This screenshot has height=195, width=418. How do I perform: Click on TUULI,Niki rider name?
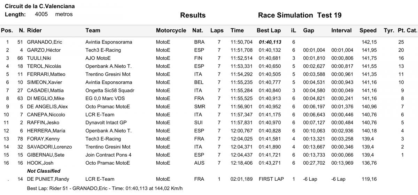(x=39, y=58)
